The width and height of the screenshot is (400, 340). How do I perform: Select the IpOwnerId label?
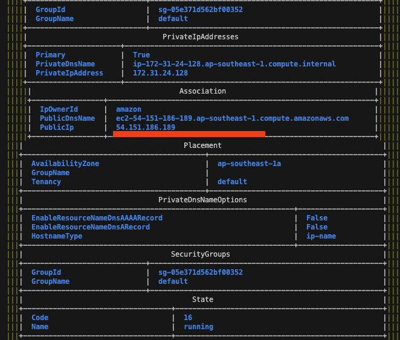coord(59,109)
